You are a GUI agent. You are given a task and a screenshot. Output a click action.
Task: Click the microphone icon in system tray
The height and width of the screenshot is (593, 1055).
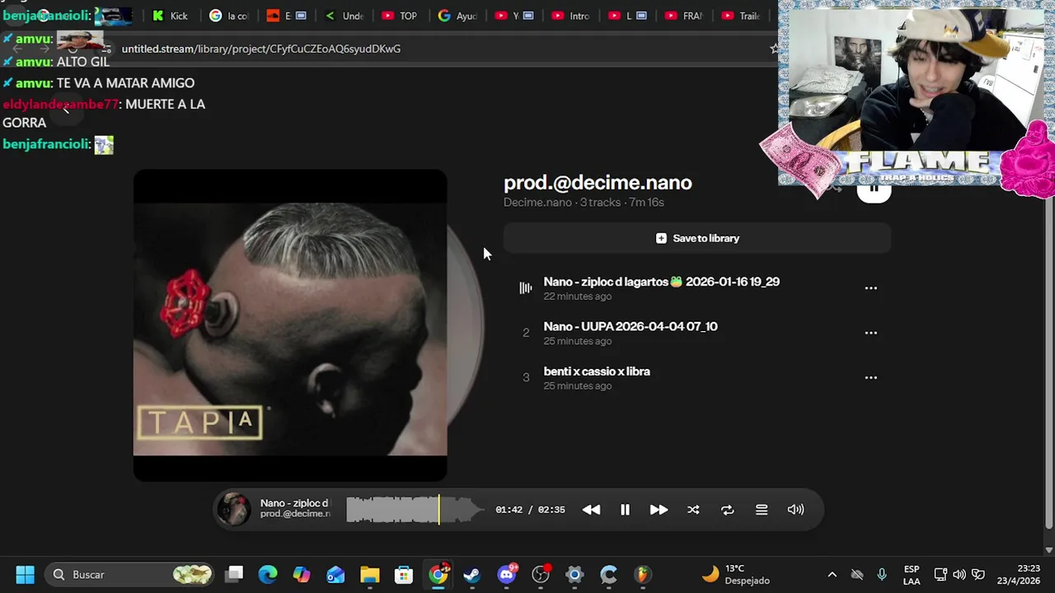[882, 575]
